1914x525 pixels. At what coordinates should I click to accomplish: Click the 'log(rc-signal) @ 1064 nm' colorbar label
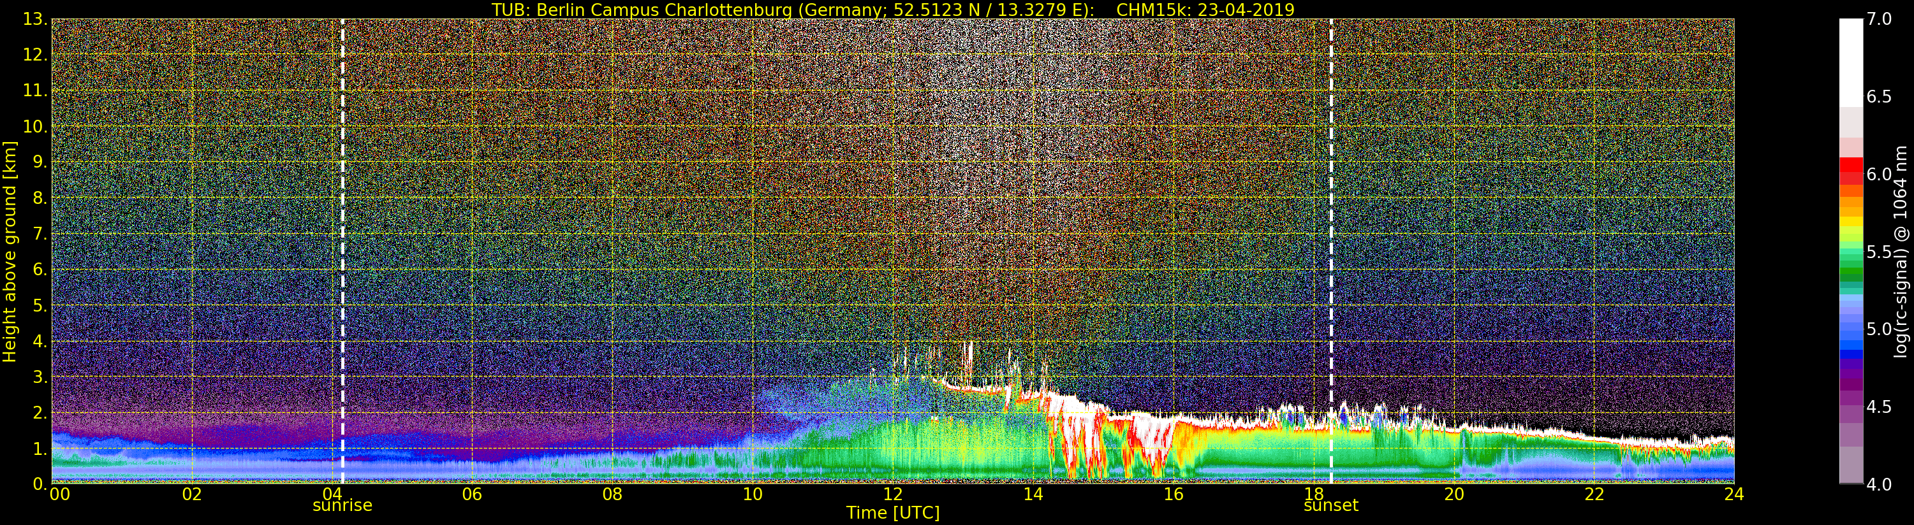1901,252
